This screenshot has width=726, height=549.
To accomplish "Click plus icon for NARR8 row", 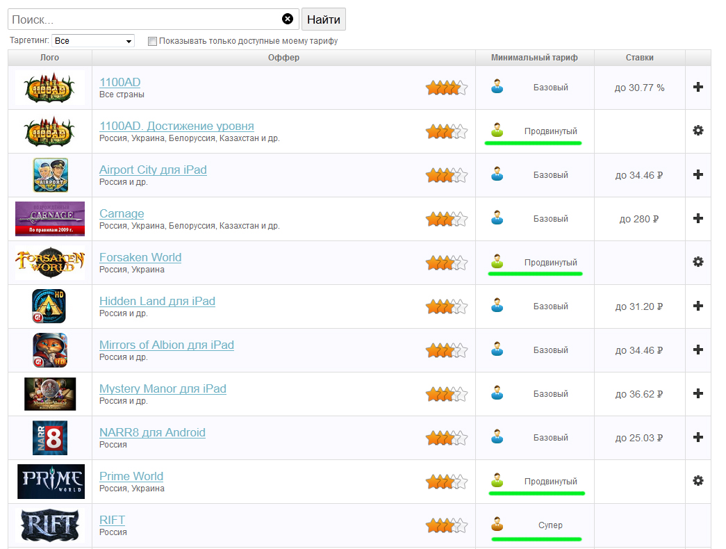I will [x=698, y=437].
